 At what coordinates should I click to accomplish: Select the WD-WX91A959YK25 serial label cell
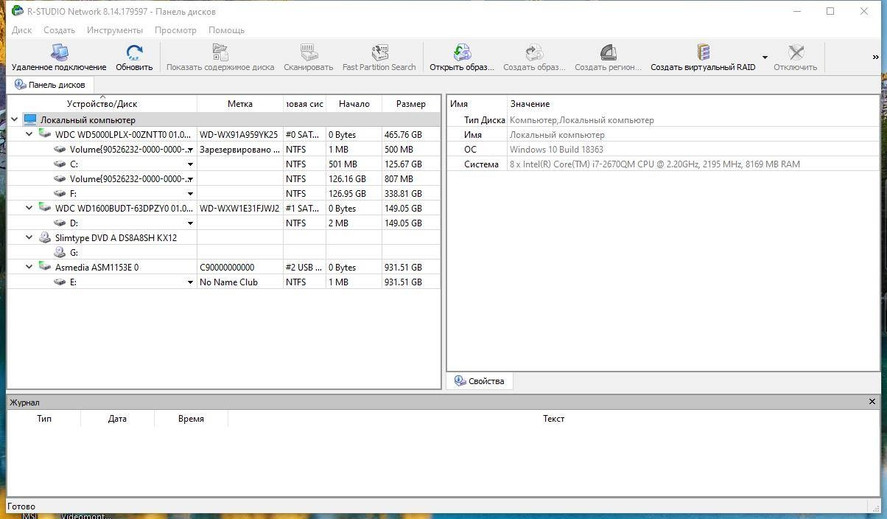(x=239, y=134)
